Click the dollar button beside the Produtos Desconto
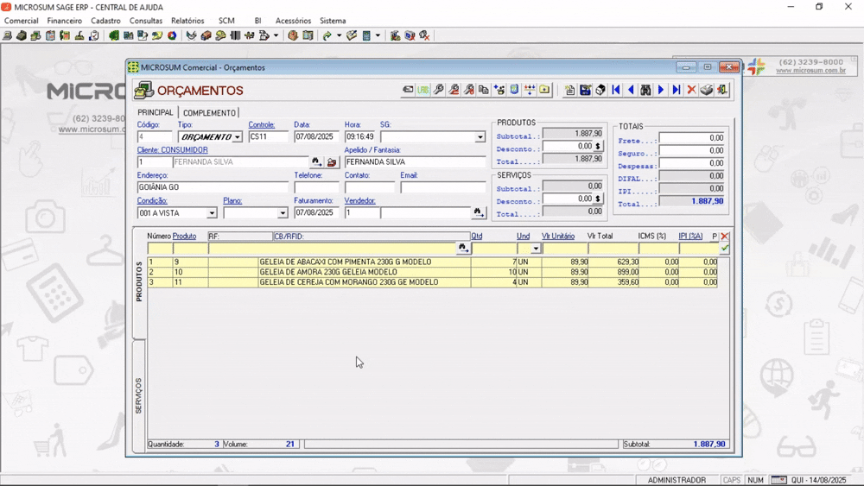 click(x=598, y=147)
